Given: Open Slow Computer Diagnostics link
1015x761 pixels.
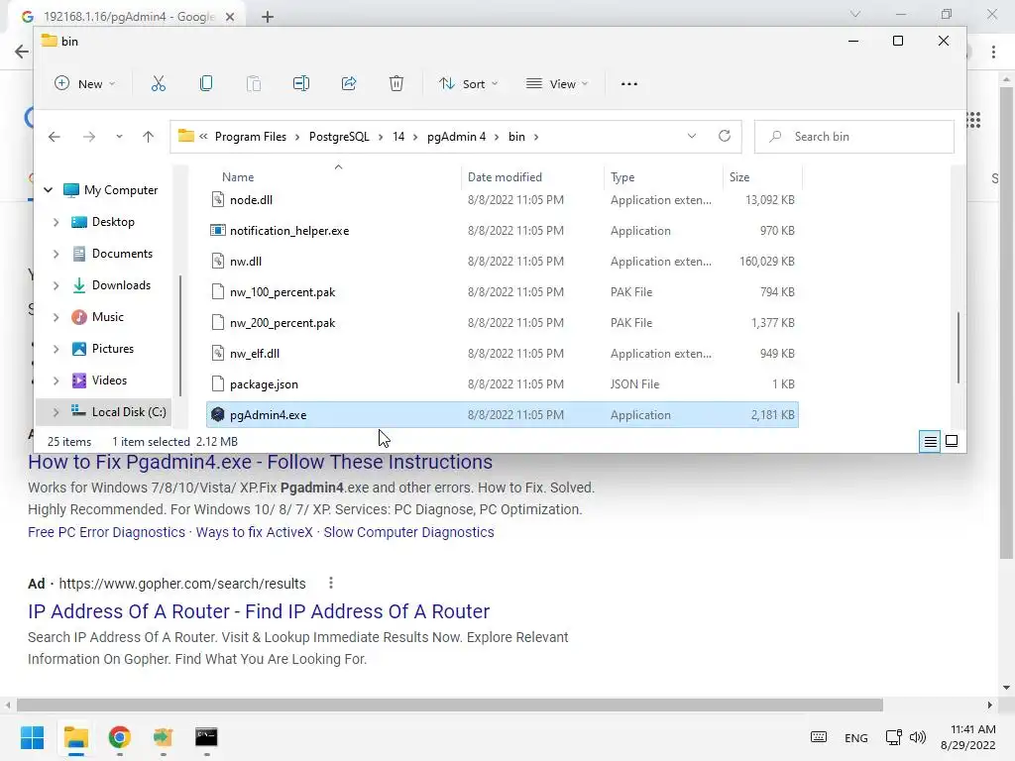Looking at the screenshot, I should [408, 532].
